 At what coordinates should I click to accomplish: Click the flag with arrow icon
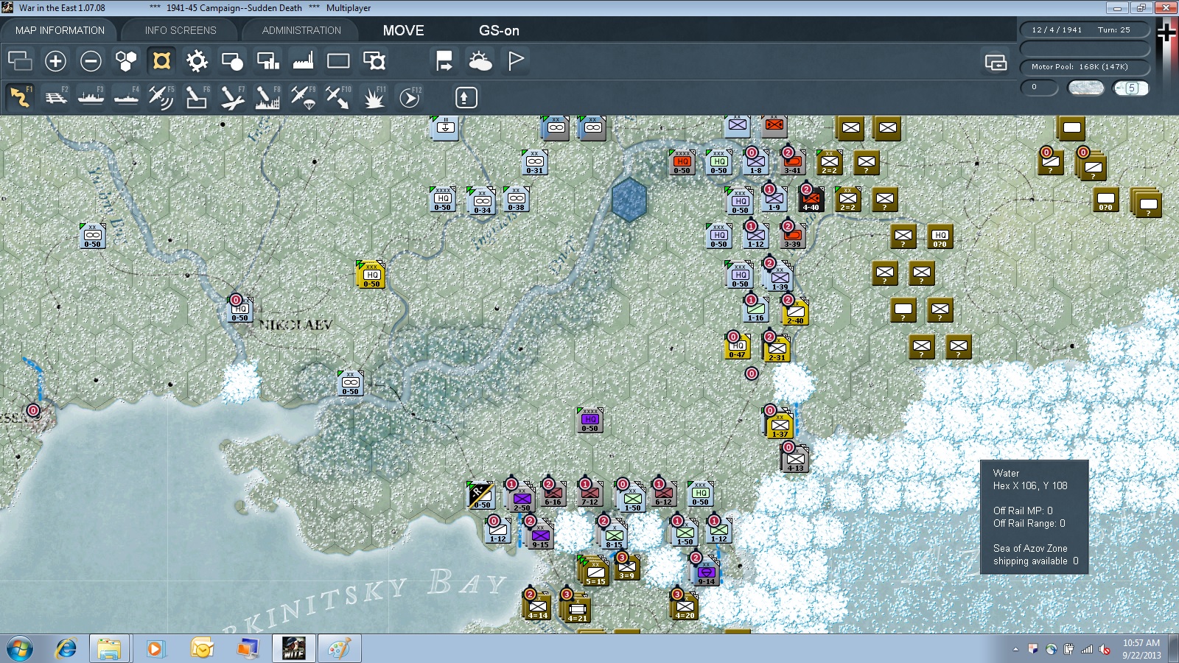pos(444,60)
